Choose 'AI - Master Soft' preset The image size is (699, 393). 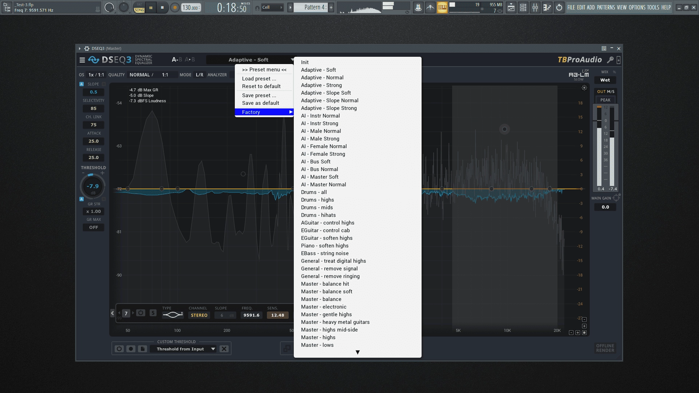[x=358, y=177]
